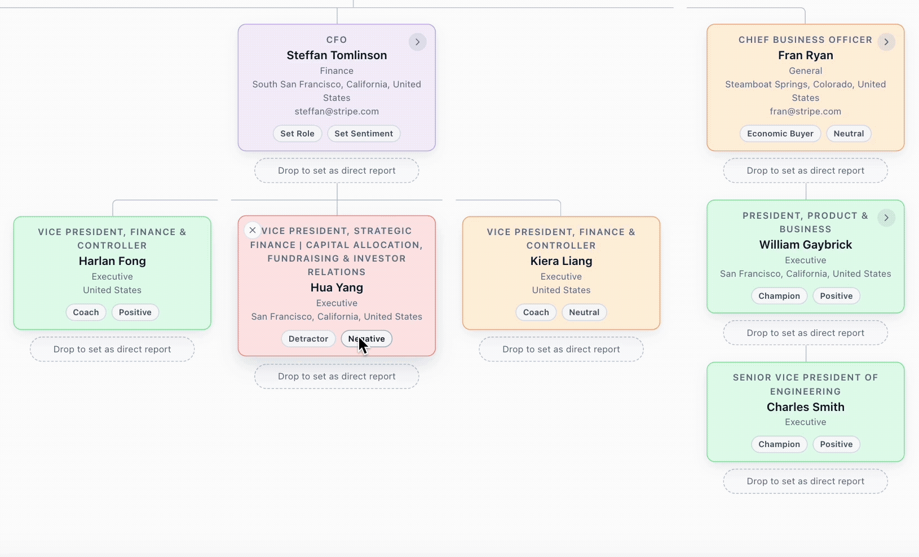This screenshot has height=557, width=919.
Task: Click Set Role on Steffan Tomlinson's card
Action: tap(297, 133)
